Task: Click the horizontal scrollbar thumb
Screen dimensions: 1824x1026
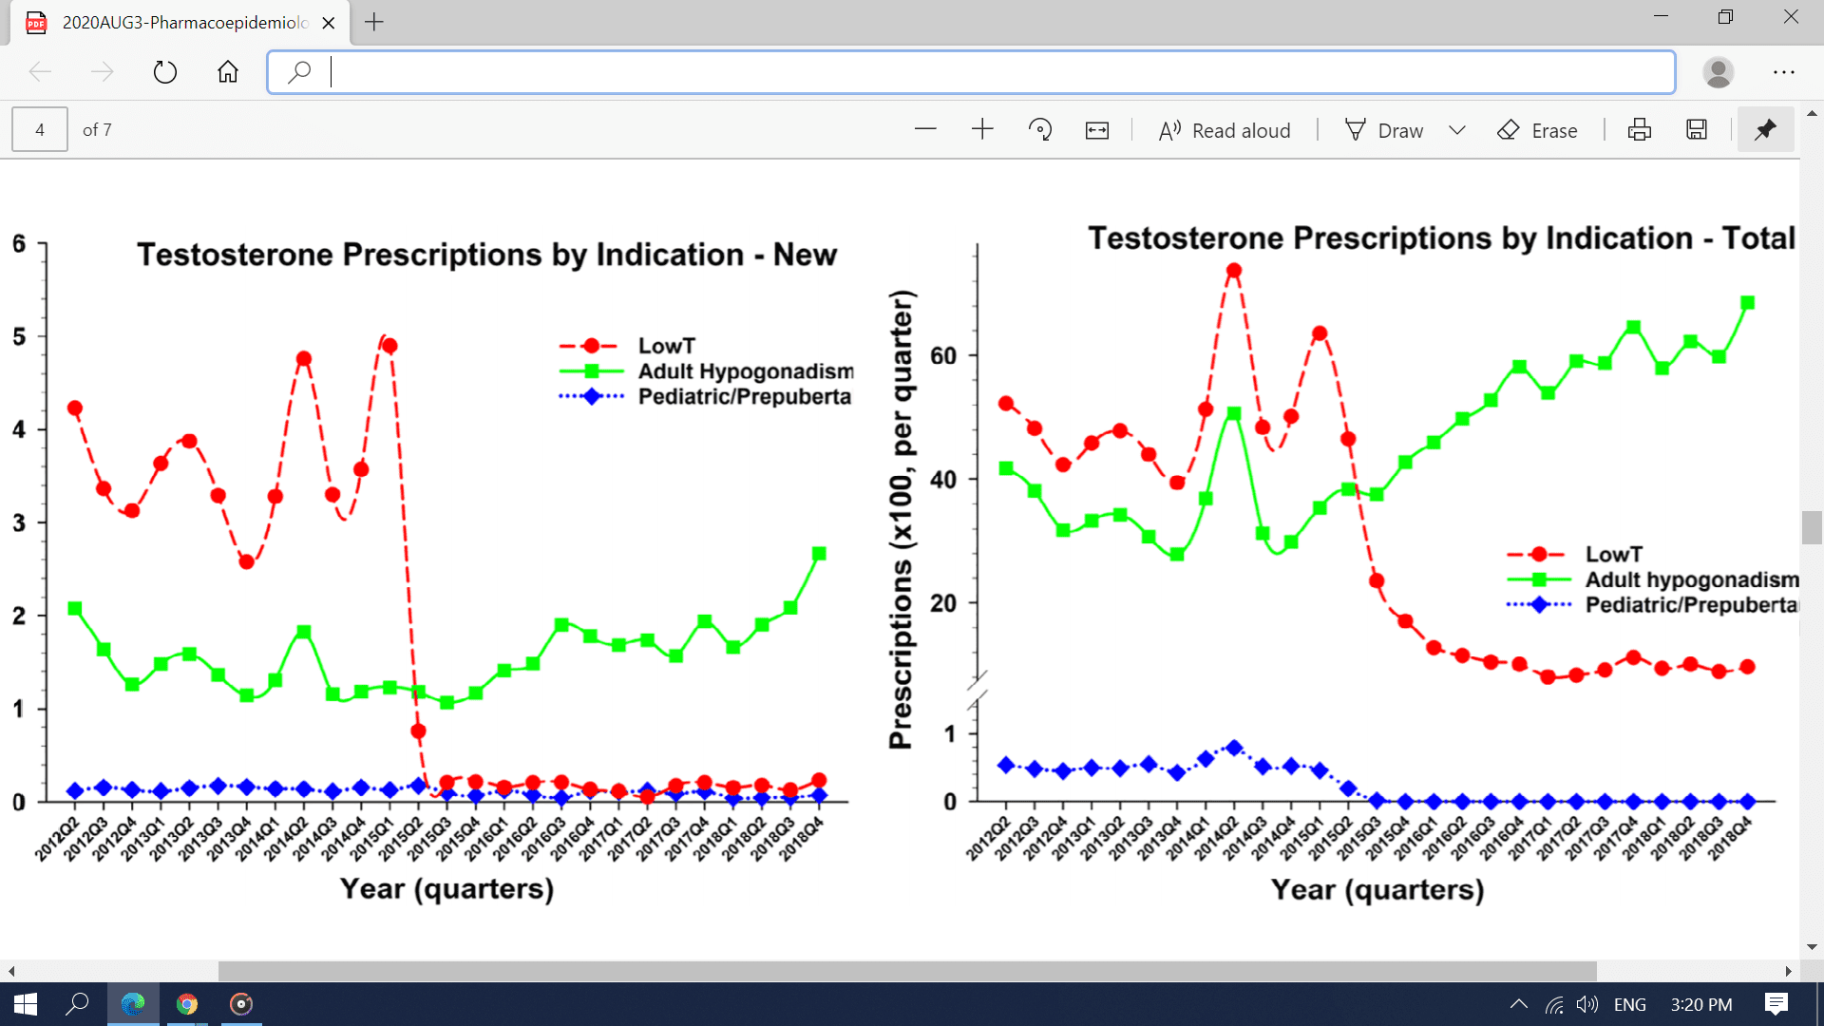Action: 907,971
